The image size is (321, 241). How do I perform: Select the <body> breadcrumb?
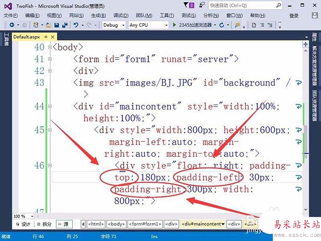point(116,224)
